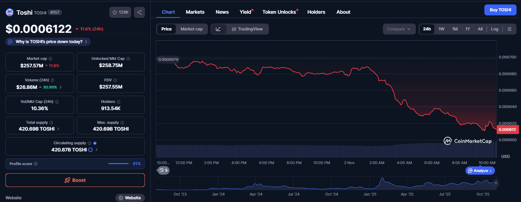Switch chart to Market cap view
This screenshot has width=521, height=202.
(x=191, y=29)
